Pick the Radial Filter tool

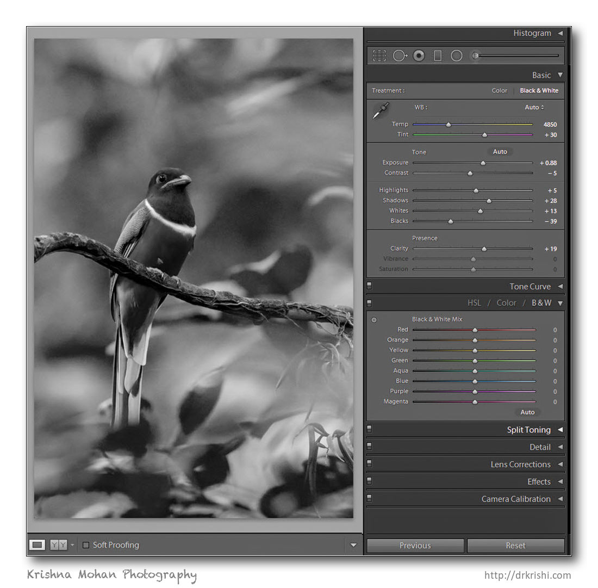tap(457, 55)
